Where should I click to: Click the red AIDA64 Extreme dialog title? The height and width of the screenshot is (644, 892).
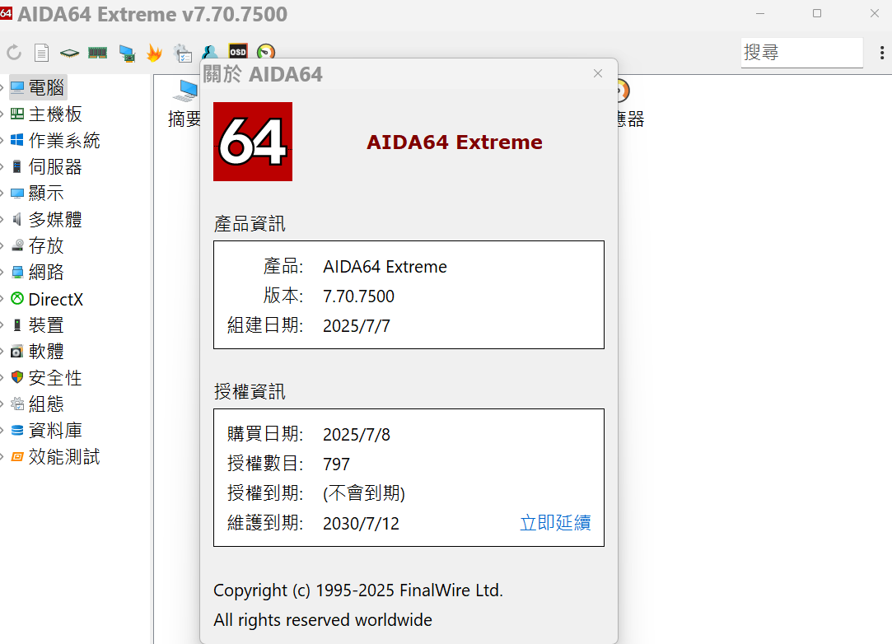455,142
